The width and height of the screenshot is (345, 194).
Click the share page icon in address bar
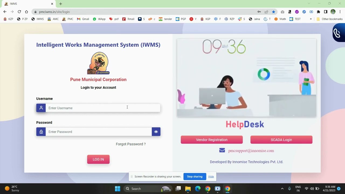click(266, 12)
